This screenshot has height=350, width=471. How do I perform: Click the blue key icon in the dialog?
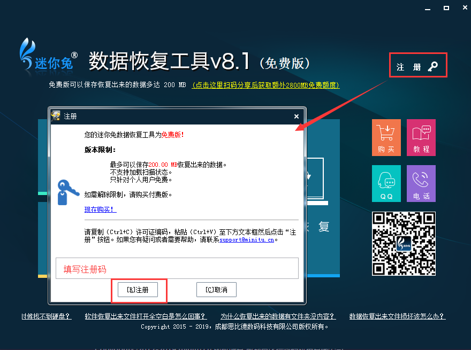click(68, 192)
